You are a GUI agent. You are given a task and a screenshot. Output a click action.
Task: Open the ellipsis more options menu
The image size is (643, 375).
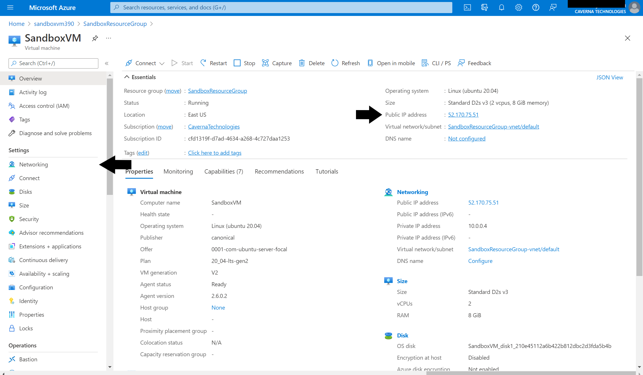point(109,38)
